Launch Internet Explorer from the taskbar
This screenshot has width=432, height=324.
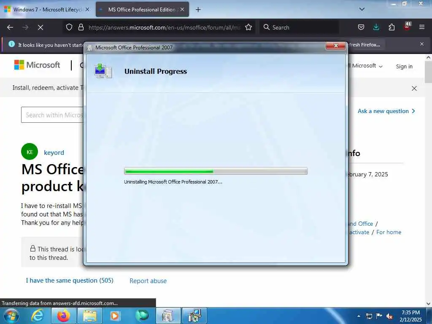coord(38,316)
